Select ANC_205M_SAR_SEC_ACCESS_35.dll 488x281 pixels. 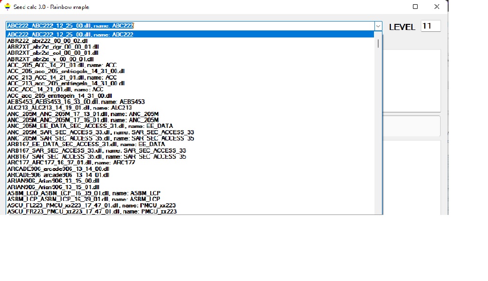190,138
